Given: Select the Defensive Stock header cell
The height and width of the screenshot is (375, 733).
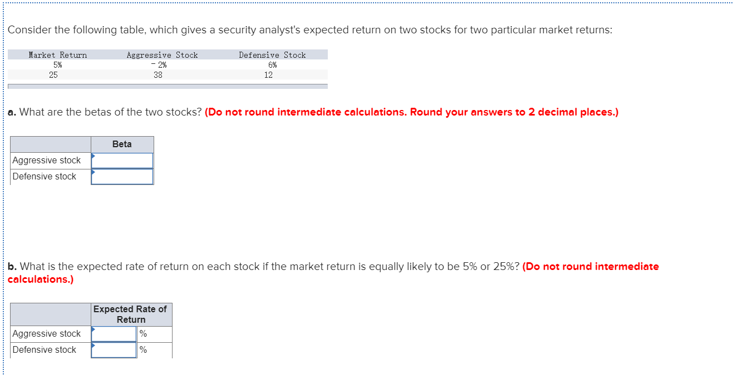Looking at the screenshot, I should (272, 54).
